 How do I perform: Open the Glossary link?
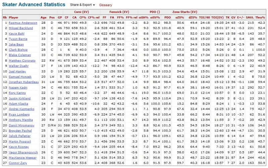pos(106,5)
